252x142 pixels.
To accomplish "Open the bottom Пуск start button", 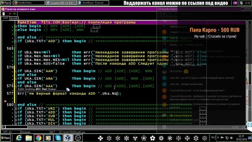I will tap(6, 138).
